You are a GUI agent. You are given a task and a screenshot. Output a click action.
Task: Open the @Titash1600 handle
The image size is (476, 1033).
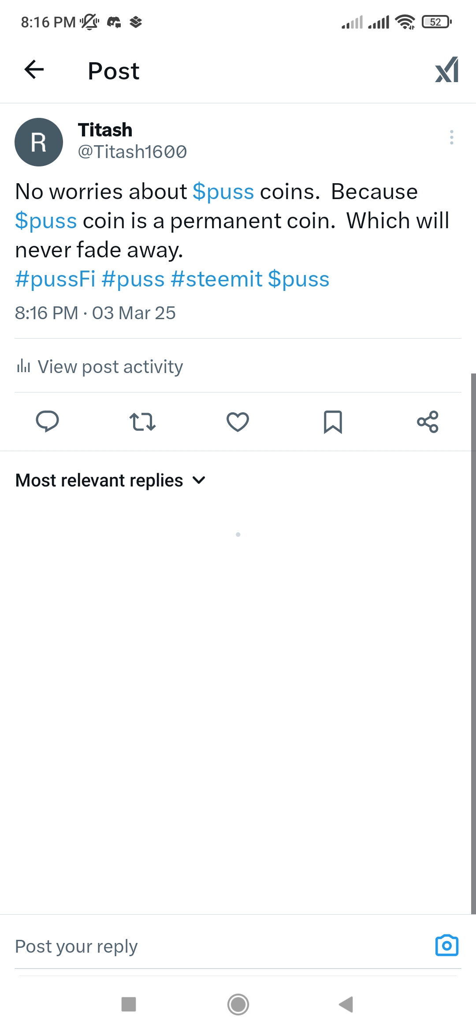132,152
